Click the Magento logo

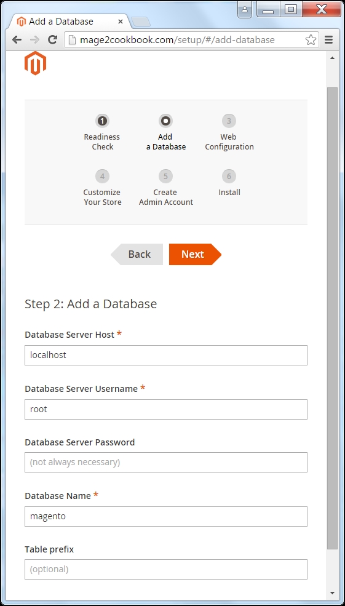click(36, 63)
